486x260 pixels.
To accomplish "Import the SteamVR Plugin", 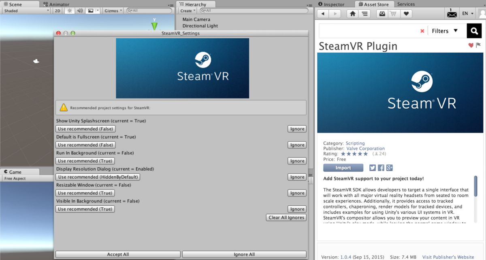I will click(343, 168).
